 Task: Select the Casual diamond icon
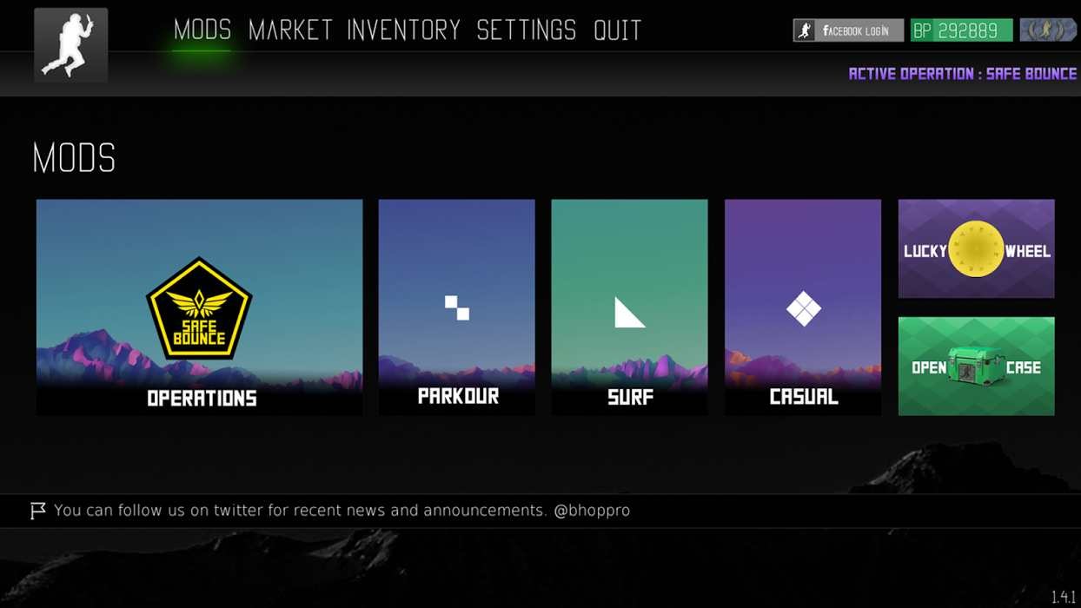tap(803, 308)
